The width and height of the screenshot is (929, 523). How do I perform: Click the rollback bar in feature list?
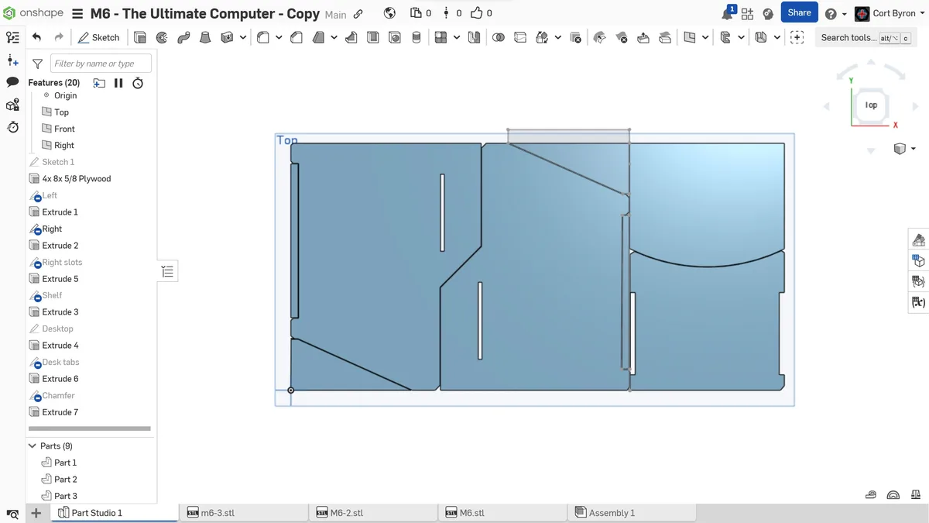pos(90,428)
